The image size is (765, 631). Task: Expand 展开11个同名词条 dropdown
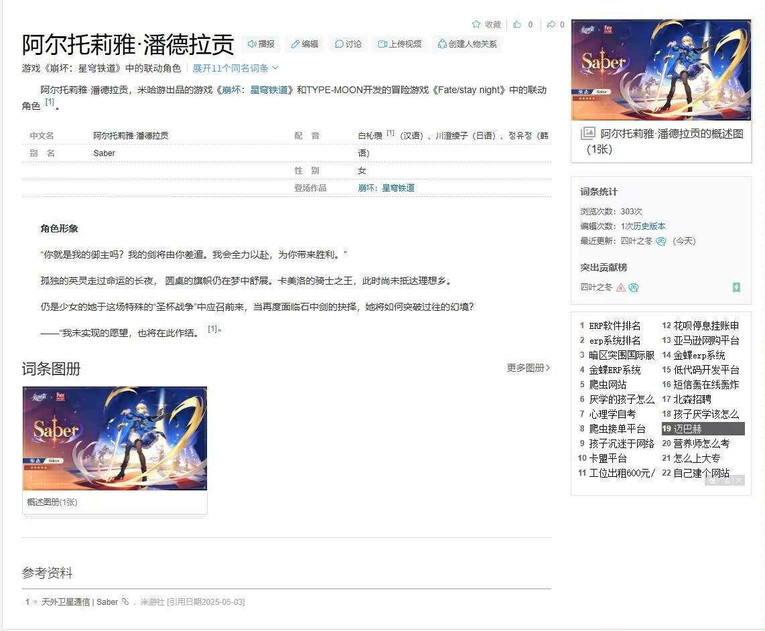[235, 68]
